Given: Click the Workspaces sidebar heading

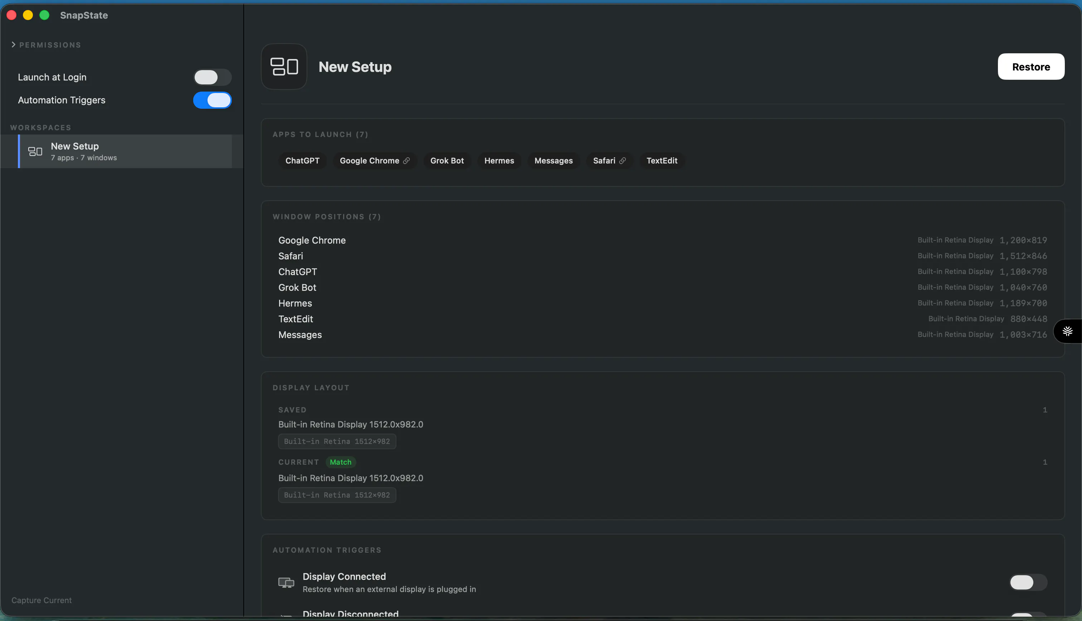Looking at the screenshot, I should (40, 127).
